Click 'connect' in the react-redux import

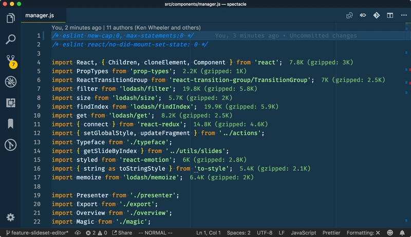click(96, 124)
